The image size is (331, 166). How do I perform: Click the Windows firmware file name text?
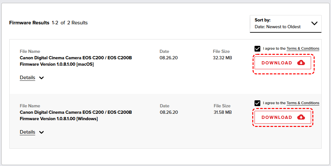(76, 115)
